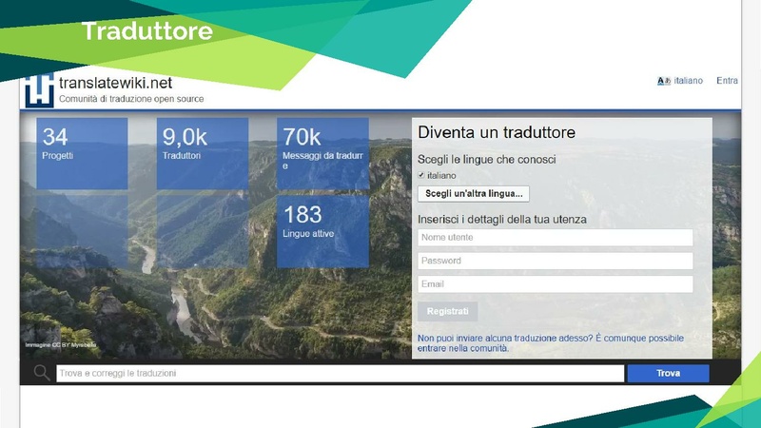Click the translatewiki.net site title

point(114,83)
